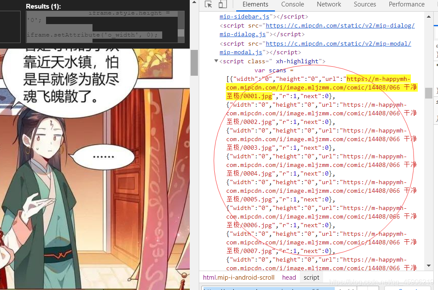Click the 0002.jpg URL entry
The image size is (438, 290).
coord(321,113)
